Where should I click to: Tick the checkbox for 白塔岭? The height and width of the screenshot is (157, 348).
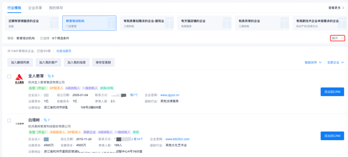click(9, 120)
